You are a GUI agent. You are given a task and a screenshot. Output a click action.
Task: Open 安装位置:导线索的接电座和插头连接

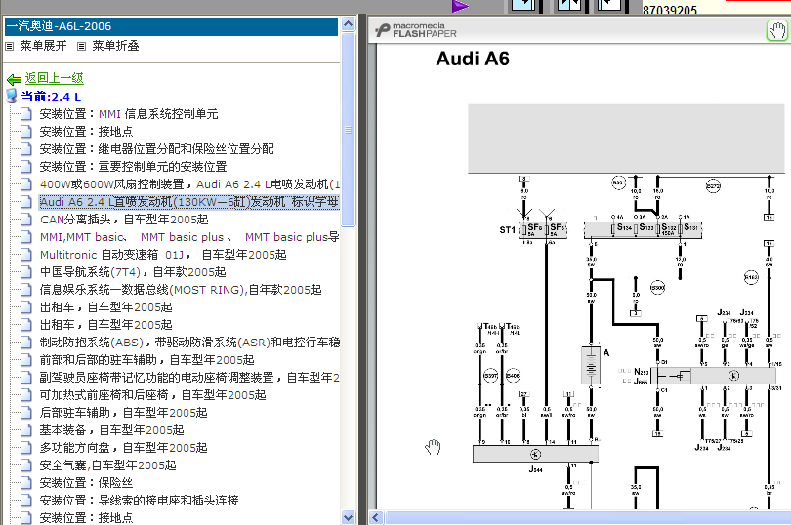coord(139,501)
